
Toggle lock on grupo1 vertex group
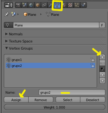point(93,59)
